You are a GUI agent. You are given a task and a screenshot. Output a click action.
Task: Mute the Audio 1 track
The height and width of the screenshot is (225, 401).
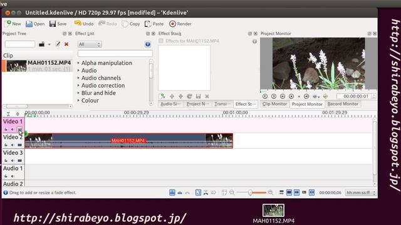pos(13,176)
